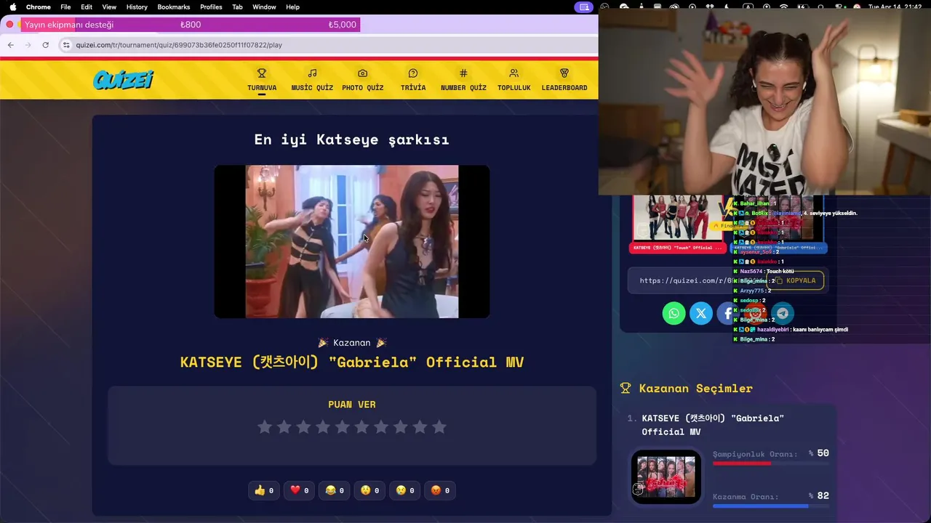The image size is (931, 523).
Task: Share result via Facebook icon
Action: (727, 313)
